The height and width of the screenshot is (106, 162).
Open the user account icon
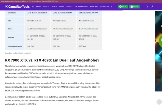[152, 7]
